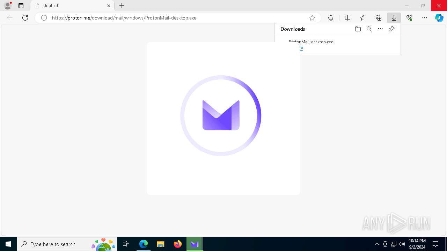Screen dimensions: 447x251
Task: Click the Type here to search box
Action: click(x=67, y=244)
